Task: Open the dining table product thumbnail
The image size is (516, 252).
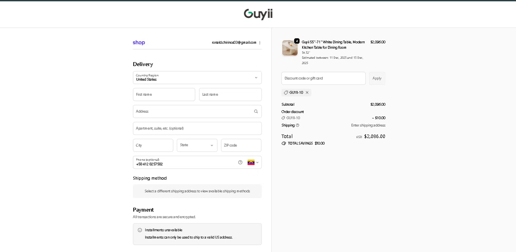Action: tap(290, 48)
